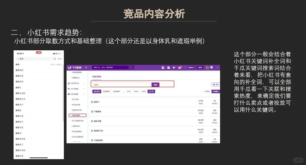Viewport: 306px width, 165px height.
Task: Click the document icon beside the avatar
Action: click(x=212, y=68)
